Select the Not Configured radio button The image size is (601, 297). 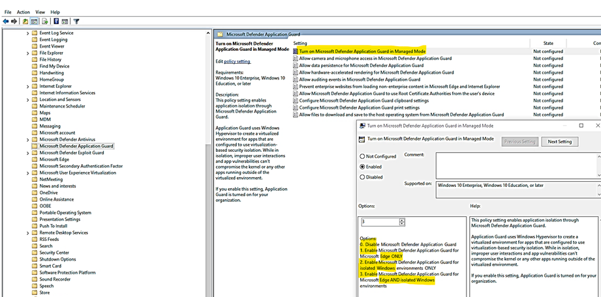[362, 156]
